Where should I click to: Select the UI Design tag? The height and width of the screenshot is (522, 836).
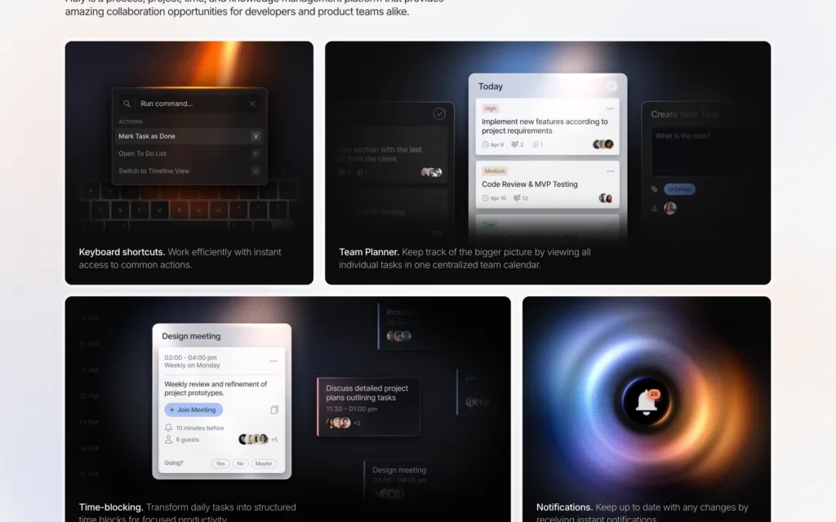679,189
